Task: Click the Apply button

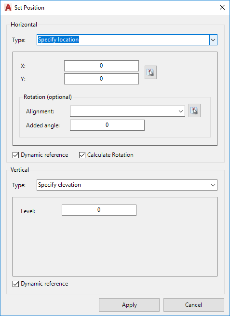Action: point(129,305)
